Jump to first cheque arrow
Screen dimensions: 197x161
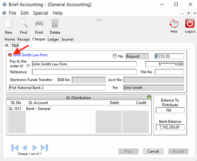15,148
